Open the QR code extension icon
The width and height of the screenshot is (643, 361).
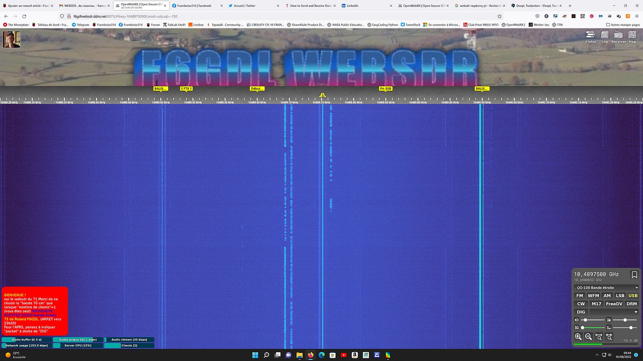tap(582, 16)
